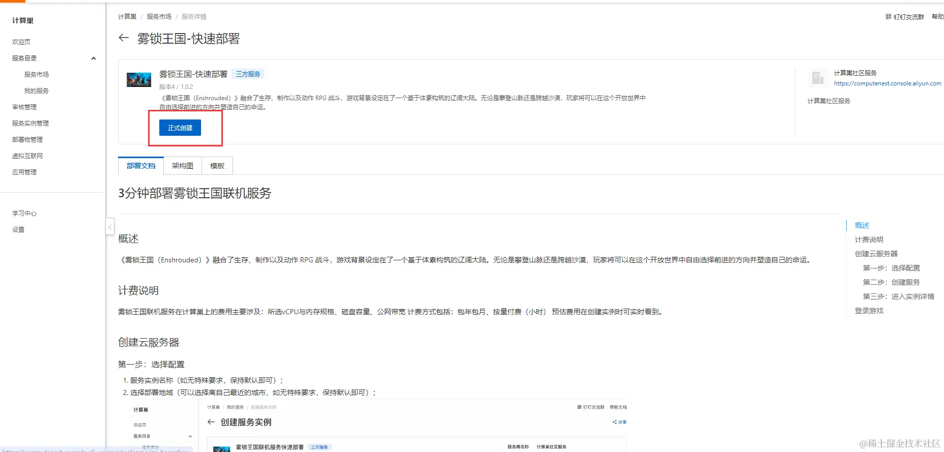Collapse the 服务目录 menu chevron
This screenshot has width=944, height=452.
click(x=94, y=58)
